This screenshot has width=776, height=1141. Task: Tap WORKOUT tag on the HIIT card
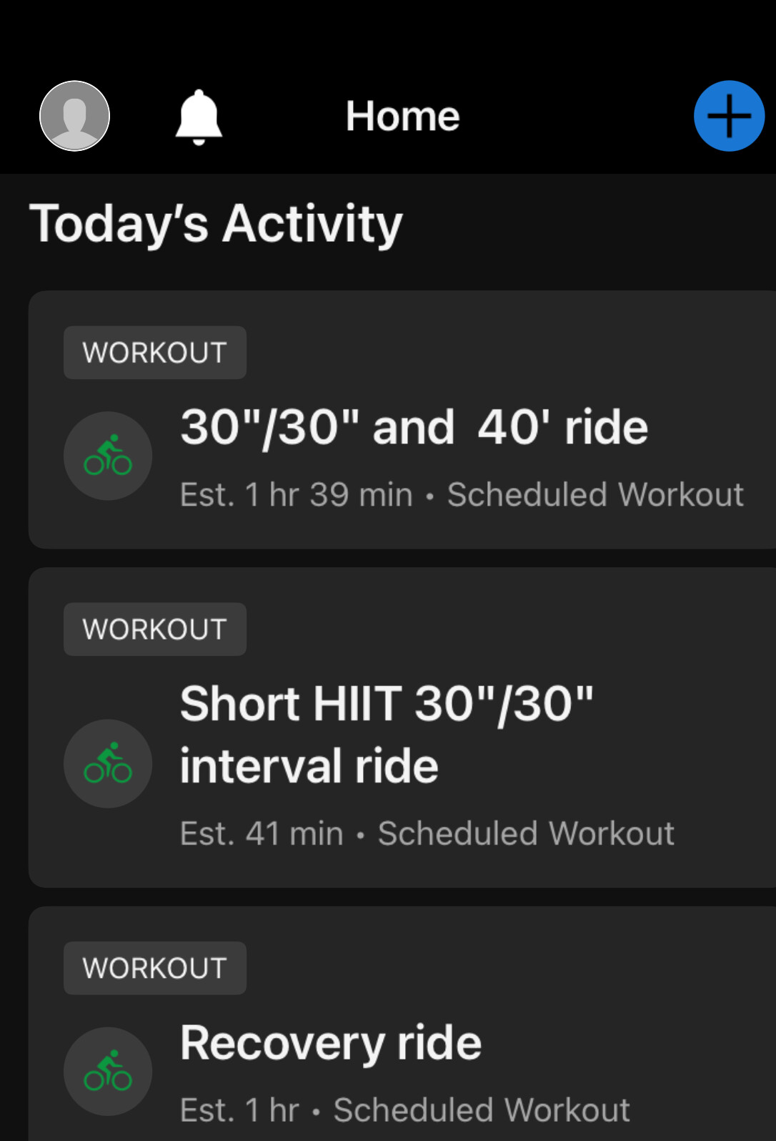coord(155,630)
